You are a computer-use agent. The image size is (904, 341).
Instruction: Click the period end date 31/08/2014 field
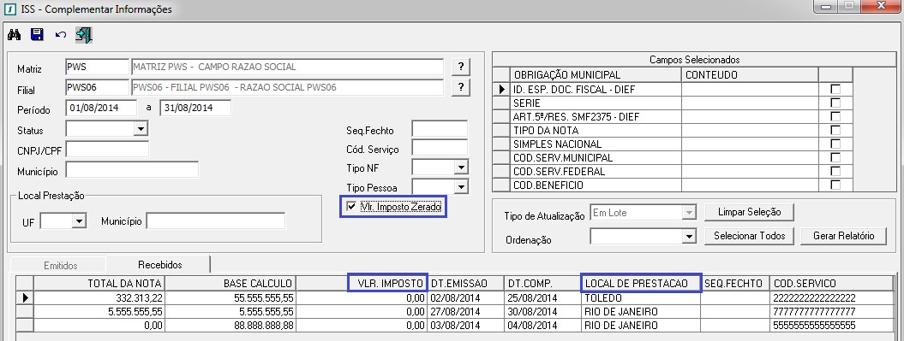point(195,108)
